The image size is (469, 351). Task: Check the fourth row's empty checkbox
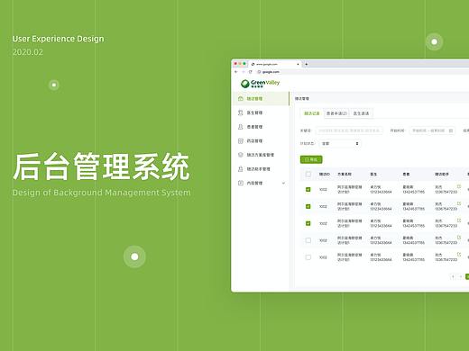click(x=308, y=240)
